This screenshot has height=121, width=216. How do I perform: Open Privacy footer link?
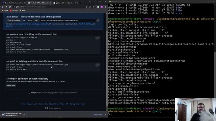[29, 104]
